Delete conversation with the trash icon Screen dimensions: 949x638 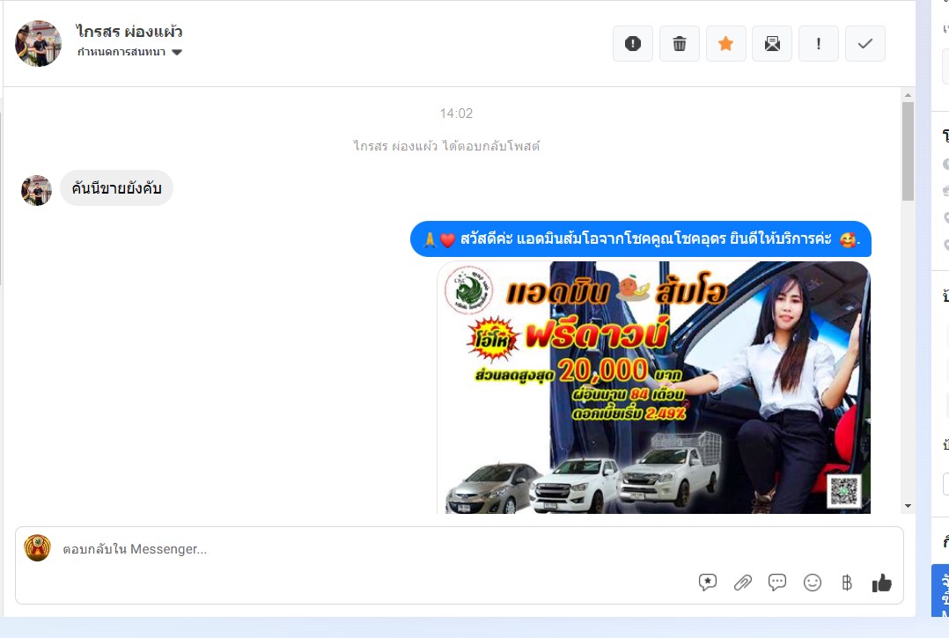(x=679, y=43)
